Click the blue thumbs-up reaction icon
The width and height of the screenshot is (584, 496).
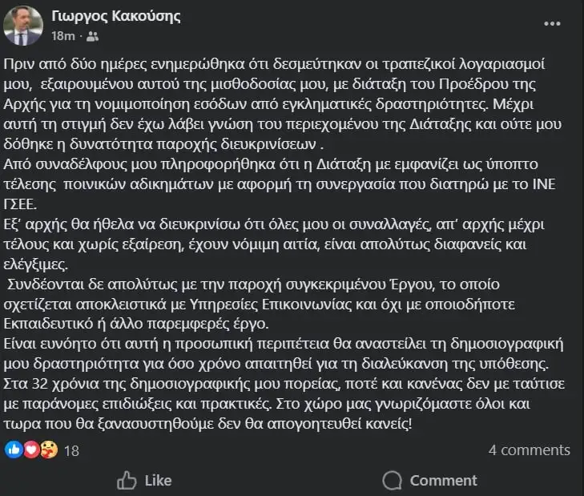click(x=15, y=450)
